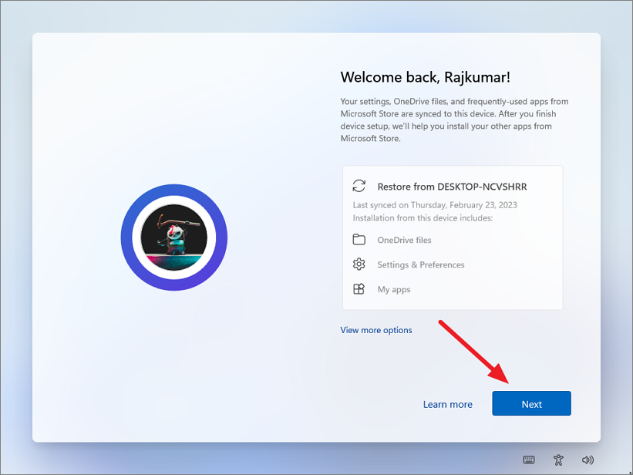Click the Last synced on Thursday text

click(x=435, y=205)
